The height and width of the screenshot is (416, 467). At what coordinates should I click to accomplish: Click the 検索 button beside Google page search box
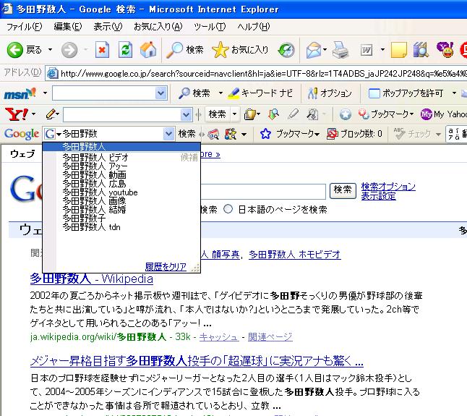[x=343, y=191]
